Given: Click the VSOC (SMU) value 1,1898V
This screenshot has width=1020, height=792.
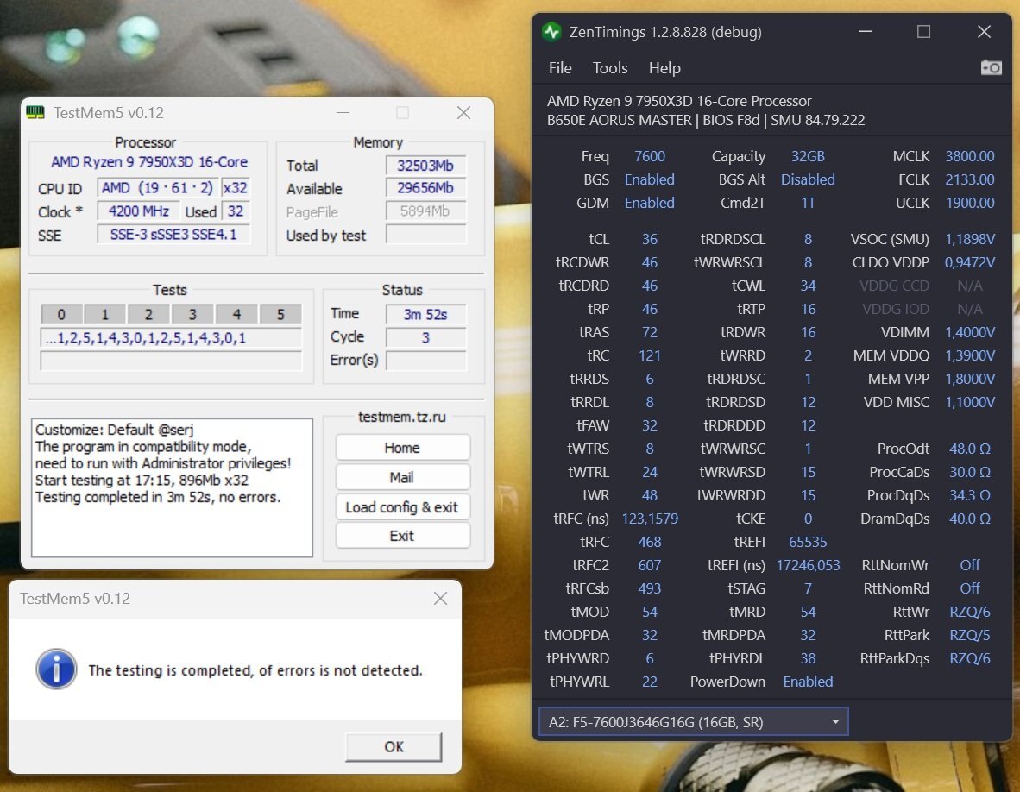Looking at the screenshot, I should [x=970, y=239].
